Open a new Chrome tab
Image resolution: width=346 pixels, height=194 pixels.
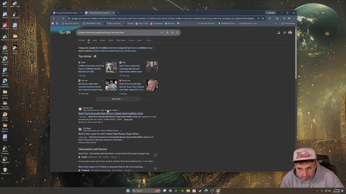[118, 13]
